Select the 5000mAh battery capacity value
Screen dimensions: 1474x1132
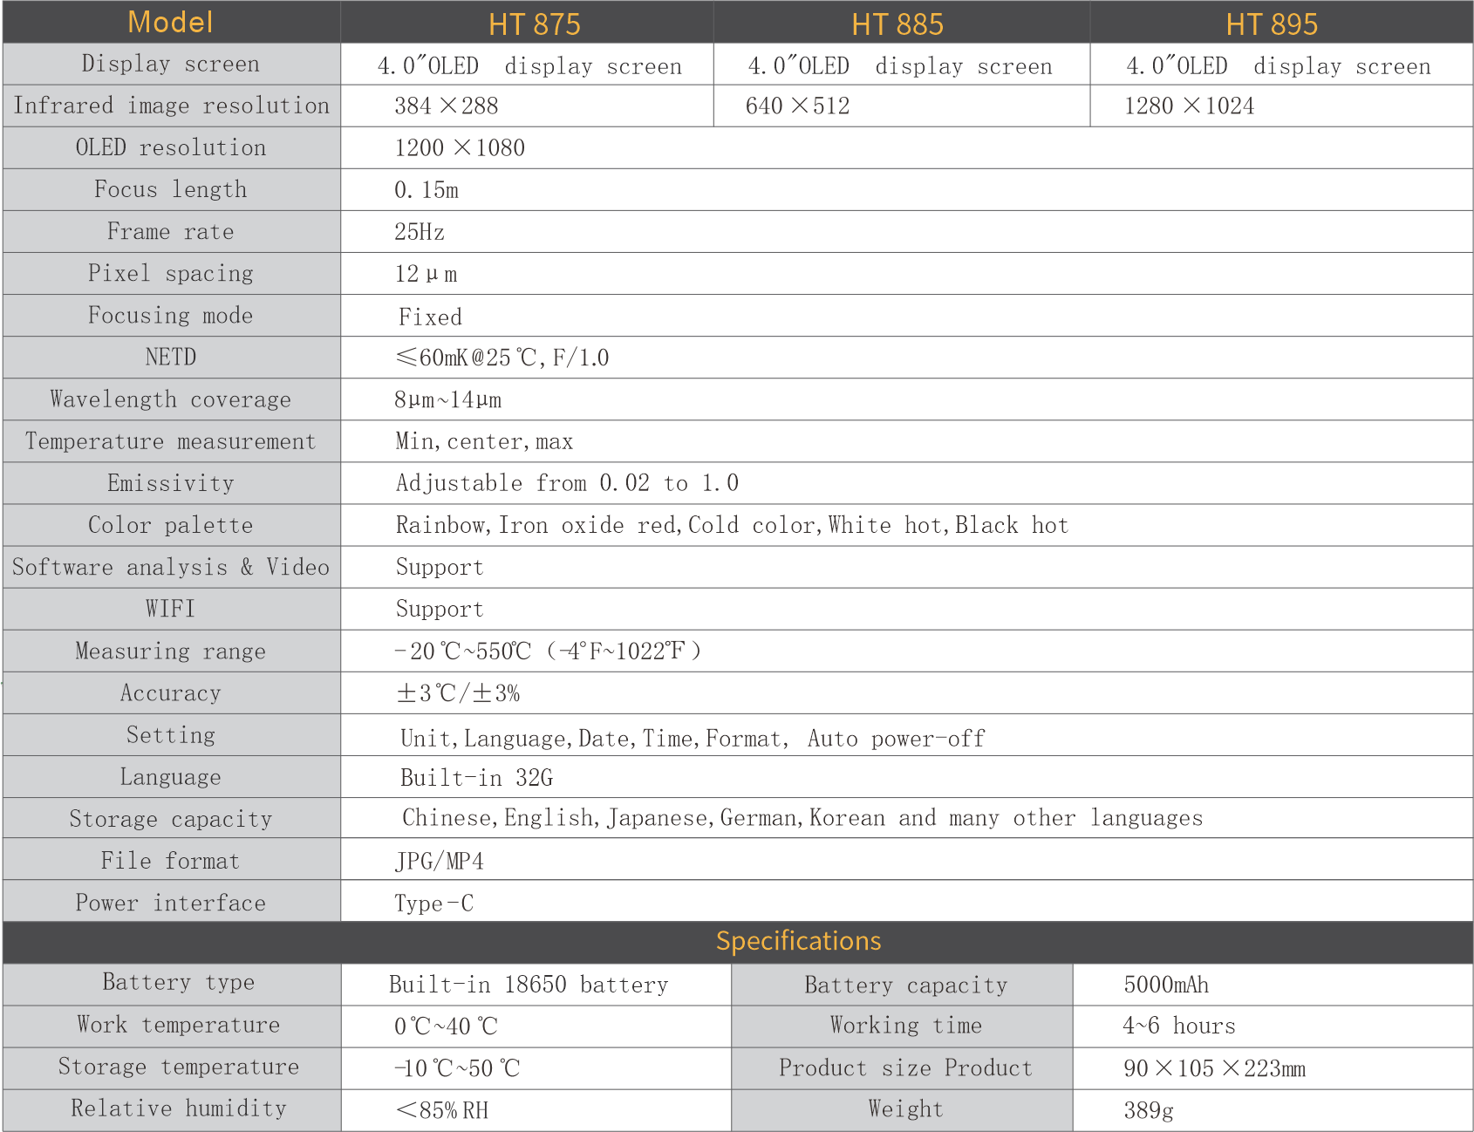(1166, 985)
